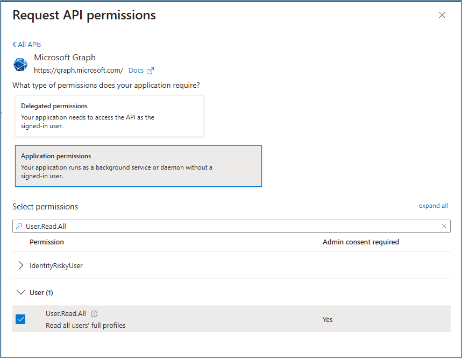Click the chevron icon left of All APIs
The height and width of the screenshot is (358, 462).
pos(14,45)
